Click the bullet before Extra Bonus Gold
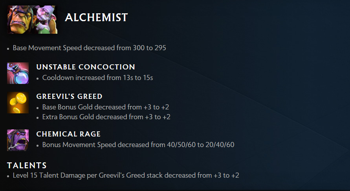The image size is (350, 191). coord(38,118)
